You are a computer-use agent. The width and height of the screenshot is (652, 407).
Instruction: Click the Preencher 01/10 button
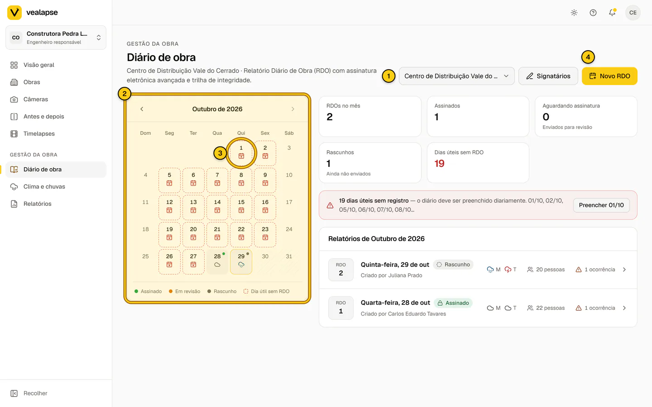coord(601,205)
